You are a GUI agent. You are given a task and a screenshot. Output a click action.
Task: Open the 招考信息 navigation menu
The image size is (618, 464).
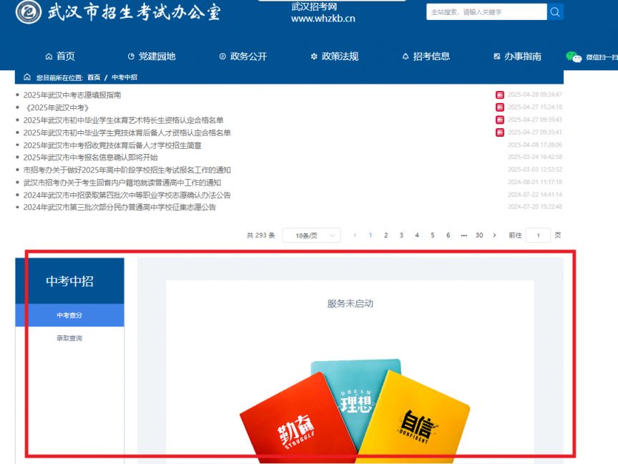click(426, 57)
